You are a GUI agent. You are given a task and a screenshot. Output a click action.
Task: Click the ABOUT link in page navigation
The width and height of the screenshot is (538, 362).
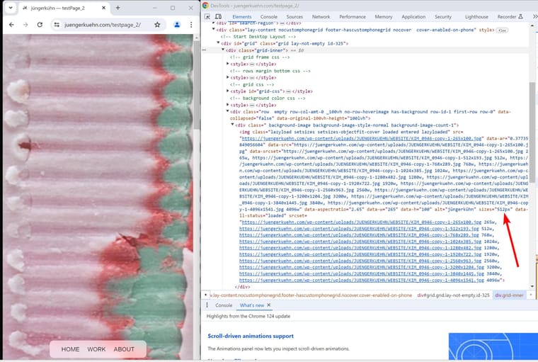click(124, 349)
